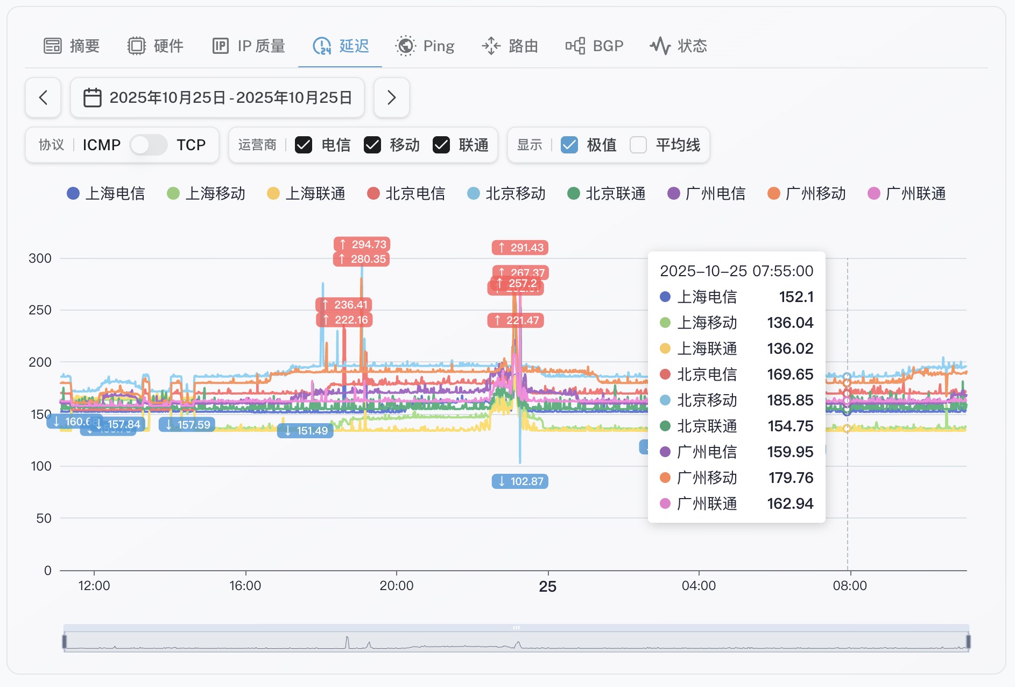Click the 硬件 hardware chip icon
The image size is (1015, 687).
(x=136, y=46)
